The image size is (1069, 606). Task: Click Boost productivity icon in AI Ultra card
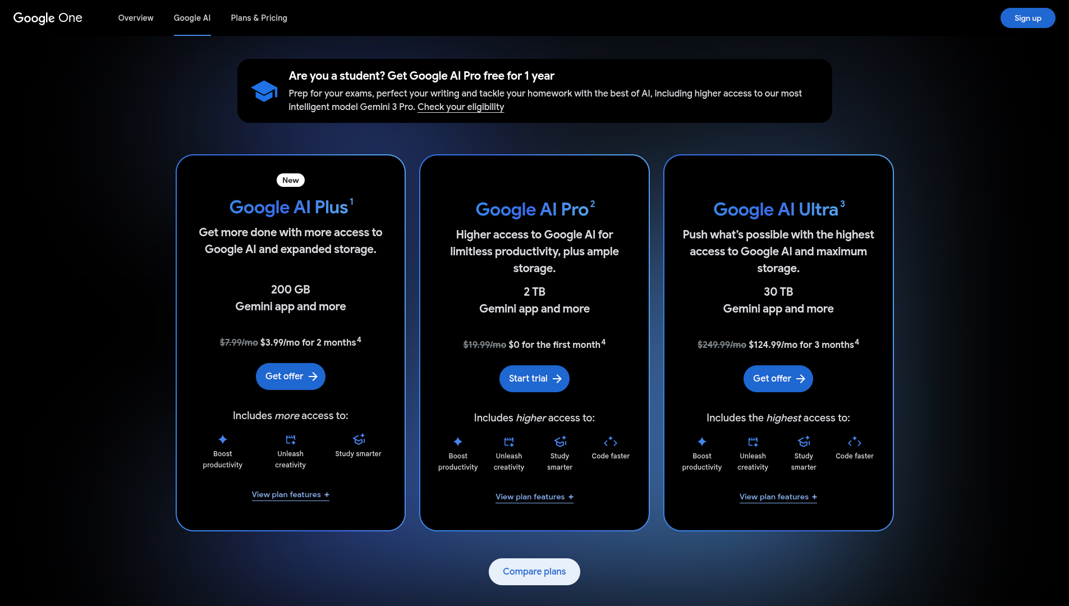point(702,442)
